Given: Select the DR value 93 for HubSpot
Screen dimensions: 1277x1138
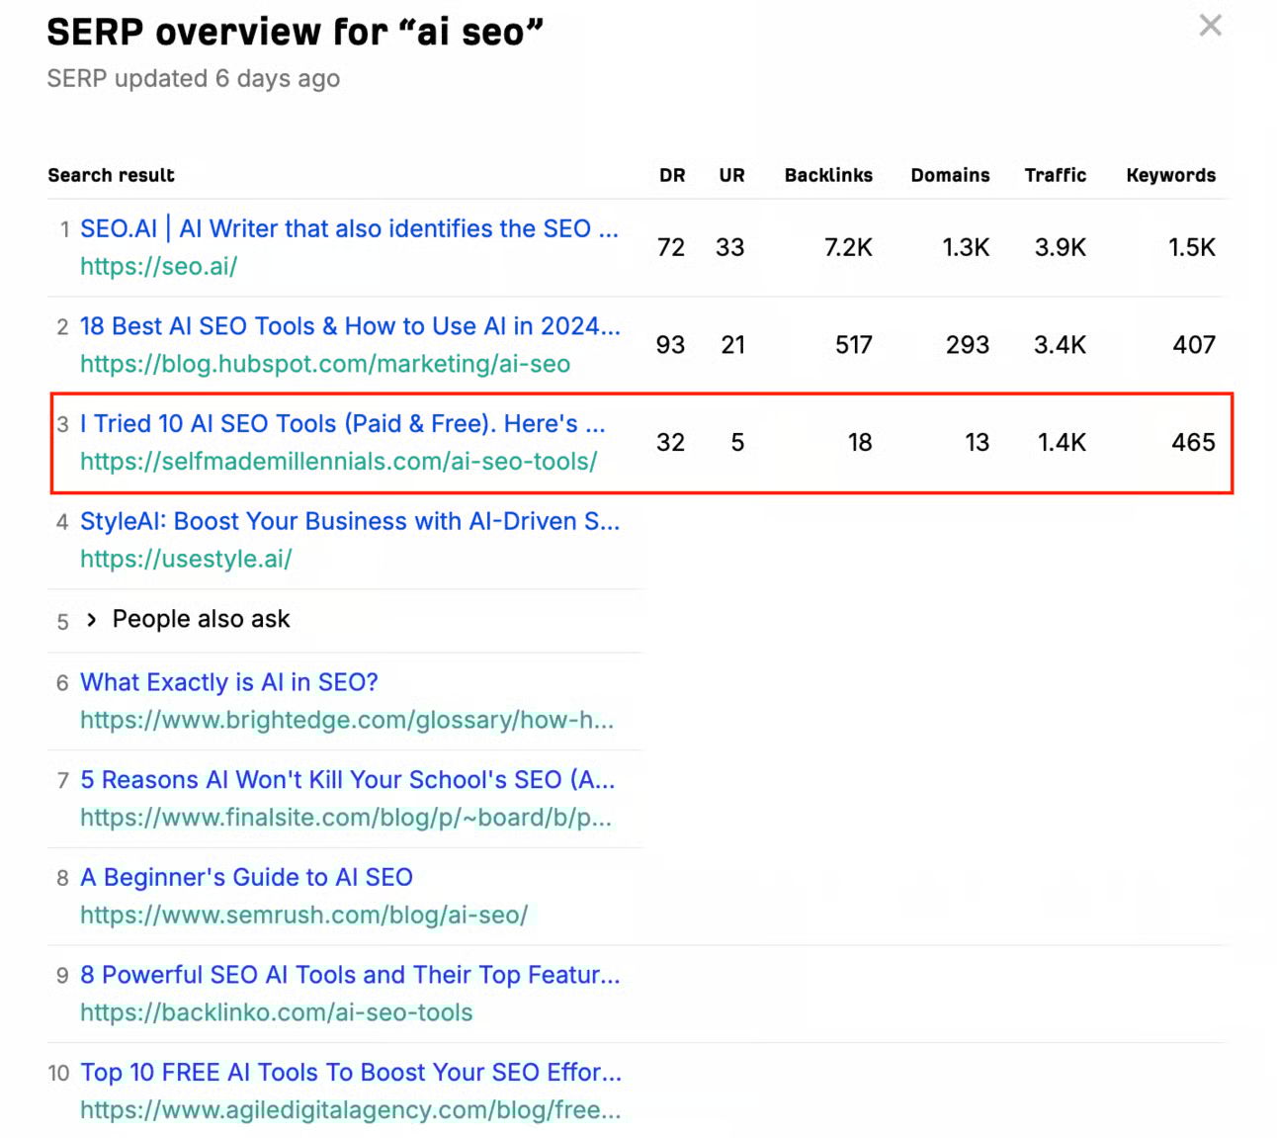Looking at the screenshot, I should point(671,345).
